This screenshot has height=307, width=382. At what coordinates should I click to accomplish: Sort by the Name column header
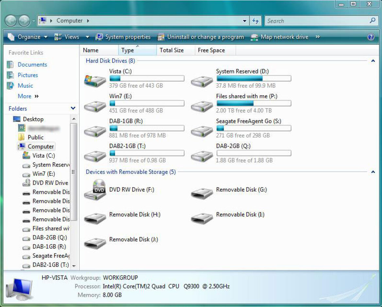[99, 50]
